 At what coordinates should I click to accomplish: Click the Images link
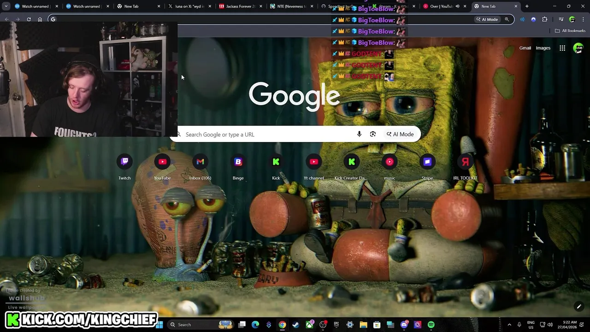[543, 48]
